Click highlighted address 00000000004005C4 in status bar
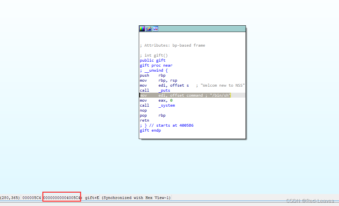Viewport: 339px width, 206px height. coord(62,197)
